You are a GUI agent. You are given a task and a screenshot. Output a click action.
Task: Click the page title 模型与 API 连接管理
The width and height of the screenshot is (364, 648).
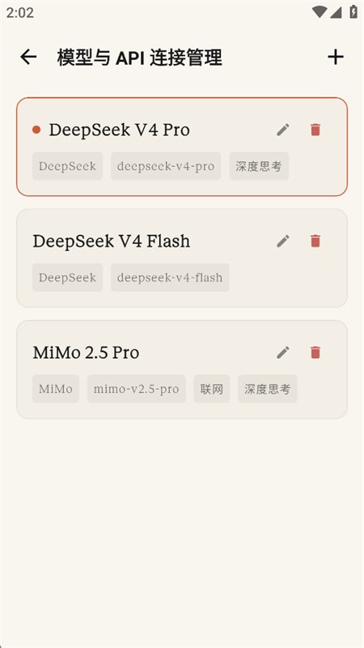click(x=139, y=58)
